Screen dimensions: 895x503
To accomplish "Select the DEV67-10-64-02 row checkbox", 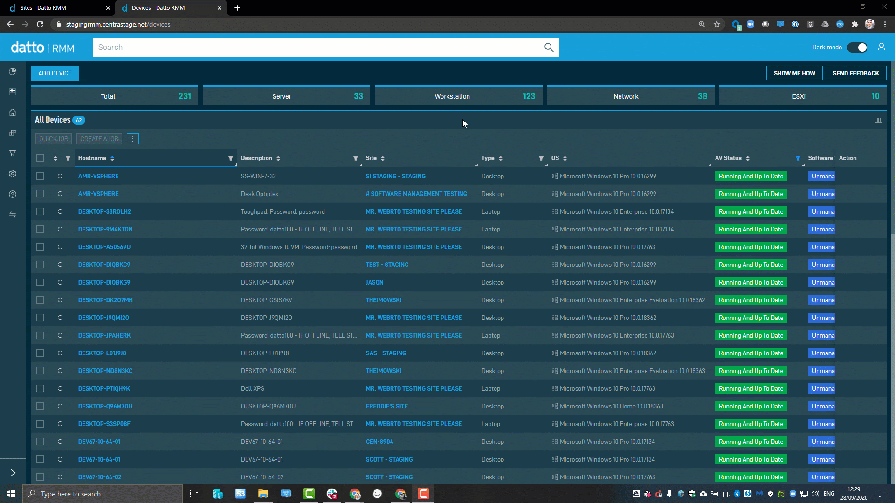I will (40, 477).
